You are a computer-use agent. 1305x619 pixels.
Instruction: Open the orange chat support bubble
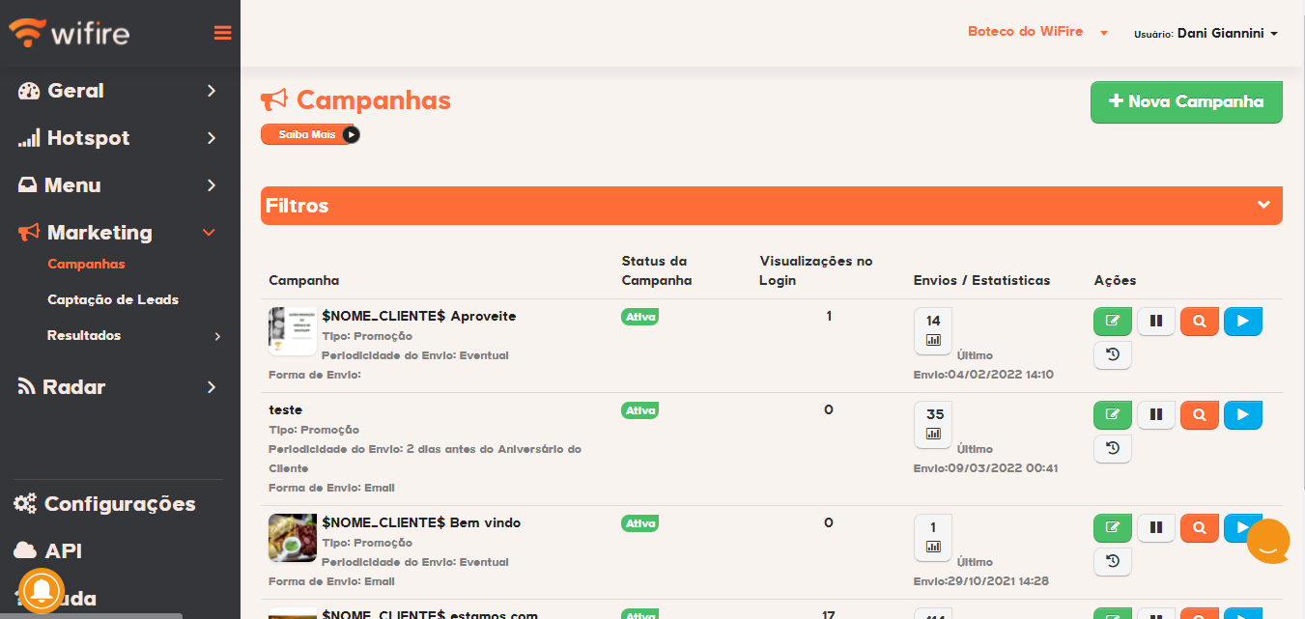(1268, 541)
